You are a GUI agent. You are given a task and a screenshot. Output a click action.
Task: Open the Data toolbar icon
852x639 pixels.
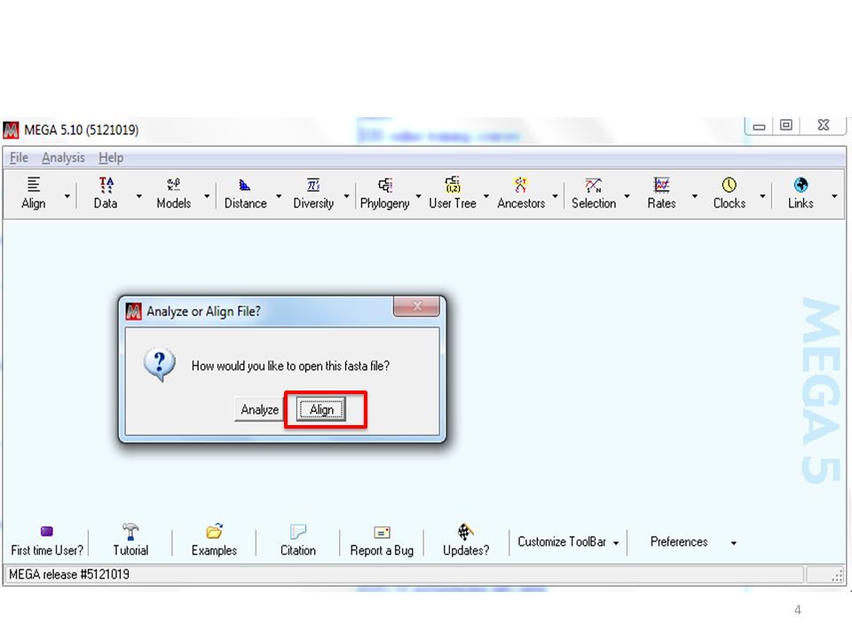106,185
